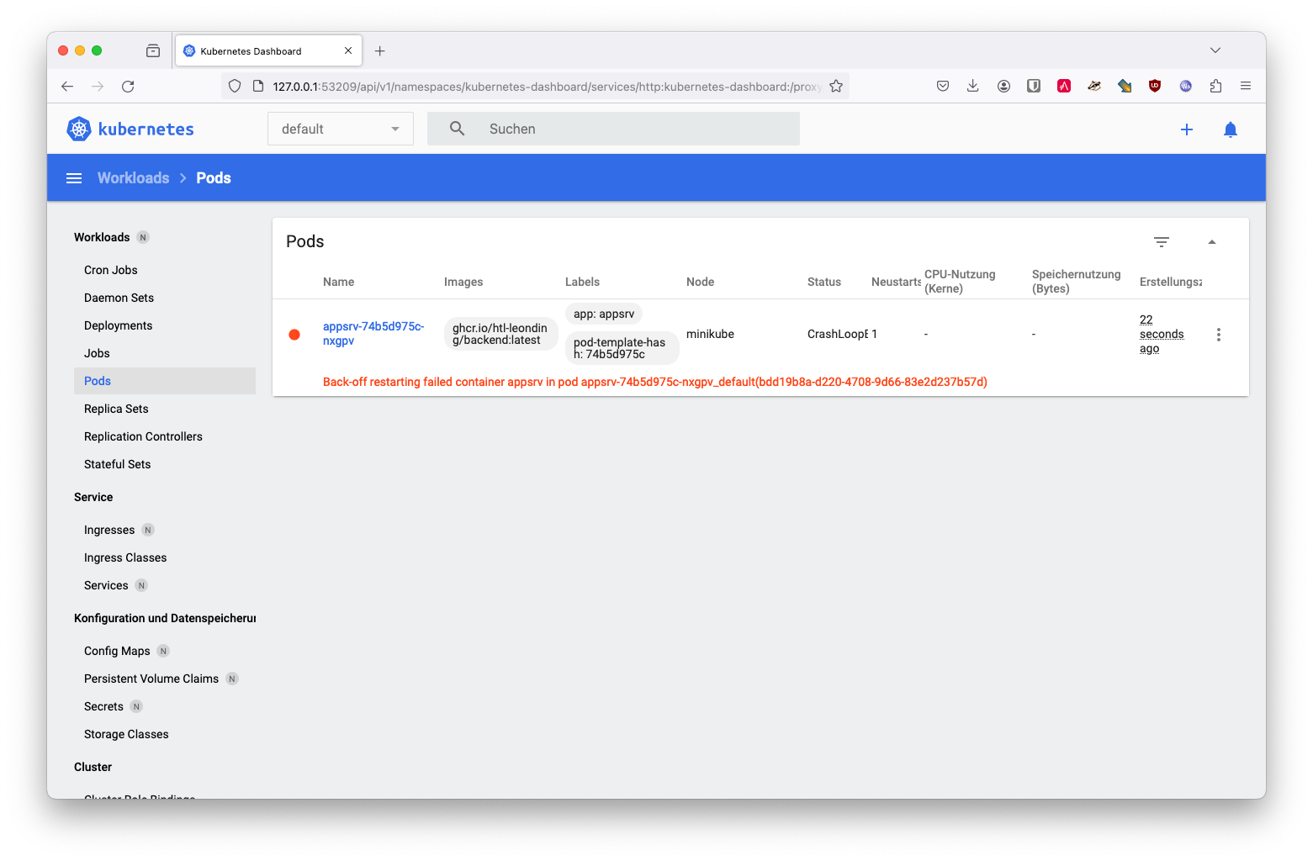This screenshot has height=861, width=1313.
Task: Open Deployments in the sidebar
Action: tap(118, 325)
